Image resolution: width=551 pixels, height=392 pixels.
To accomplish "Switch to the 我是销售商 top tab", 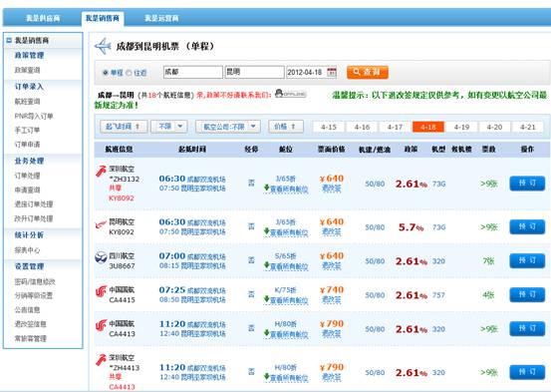I will tap(103, 18).
